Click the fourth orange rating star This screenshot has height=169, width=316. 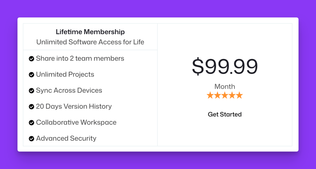click(232, 95)
